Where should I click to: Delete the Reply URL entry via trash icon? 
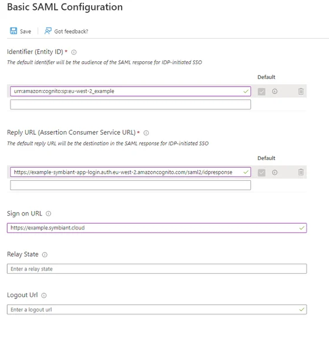tap(301, 172)
